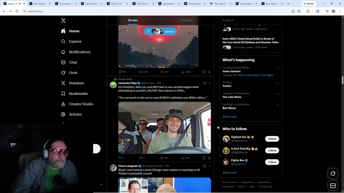Bookmark the red sun image post
Image resolution: width=344 pixels, height=193 pixels.
click(204, 72)
